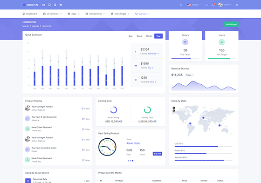Click the notification bell icon

213,5
